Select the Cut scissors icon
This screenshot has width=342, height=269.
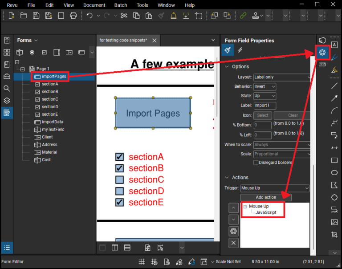coord(124,16)
